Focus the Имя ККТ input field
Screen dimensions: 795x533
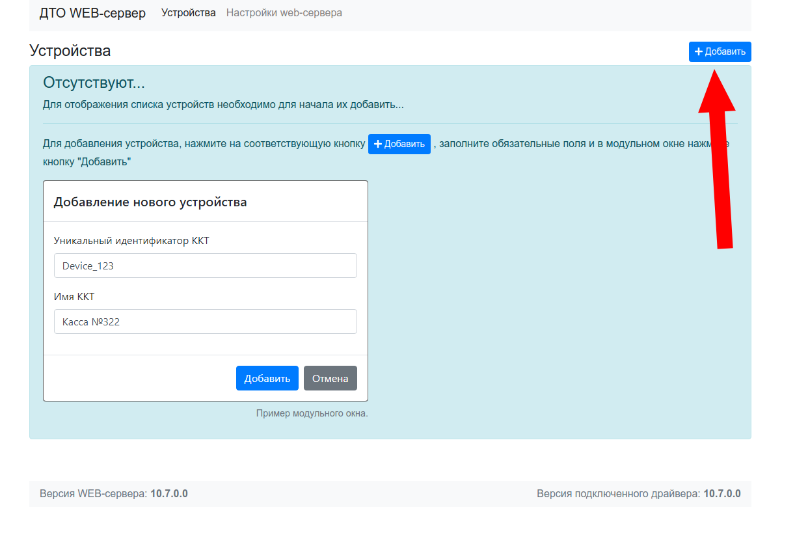click(206, 321)
